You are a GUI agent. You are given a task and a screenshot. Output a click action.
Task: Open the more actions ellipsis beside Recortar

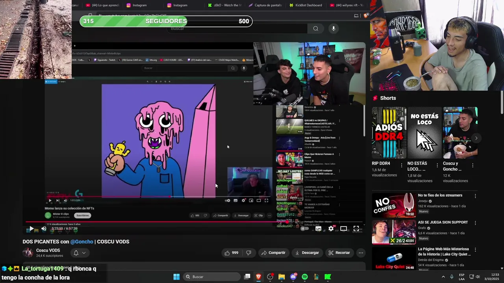click(x=361, y=253)
